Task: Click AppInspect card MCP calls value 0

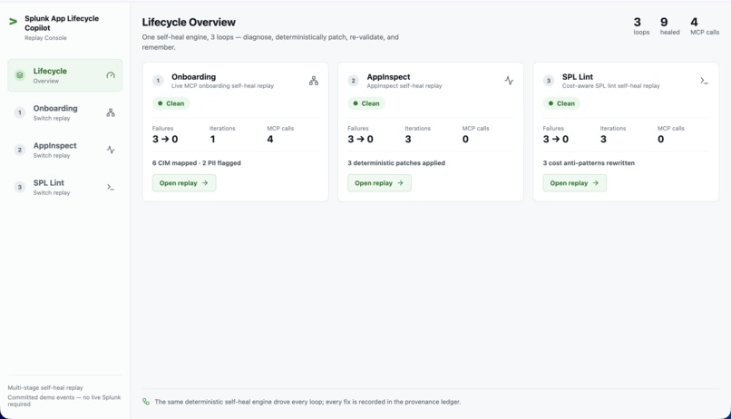Action: 465,139
